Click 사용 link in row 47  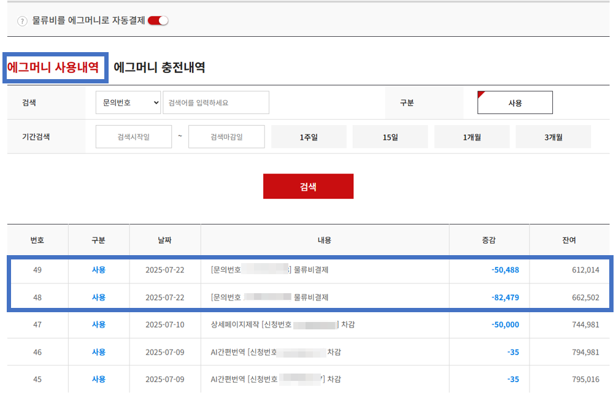click(99, 324)
